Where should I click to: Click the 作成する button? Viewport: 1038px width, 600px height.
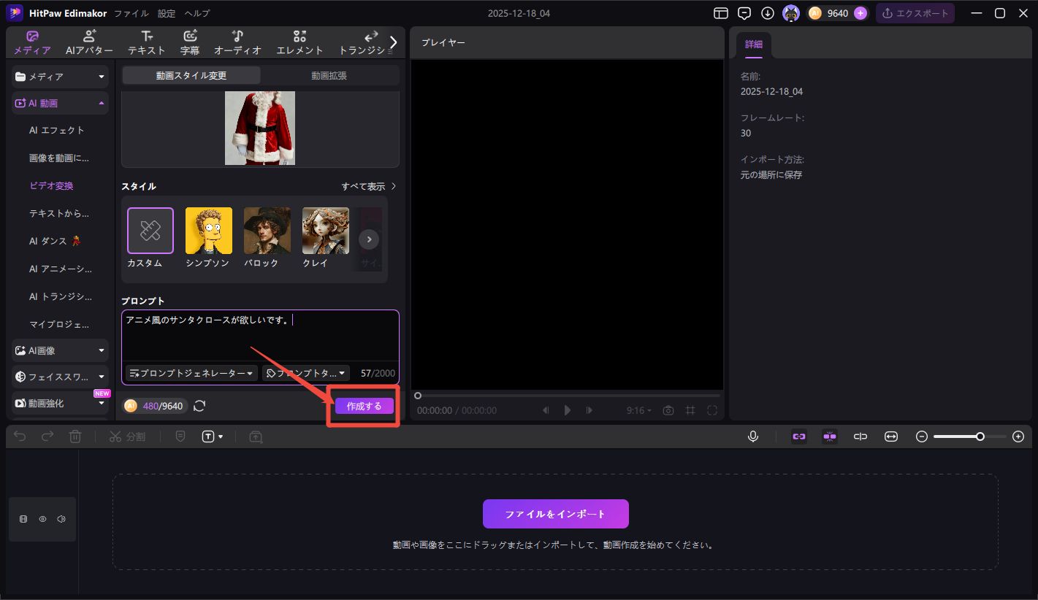click(x=364, y=406)
